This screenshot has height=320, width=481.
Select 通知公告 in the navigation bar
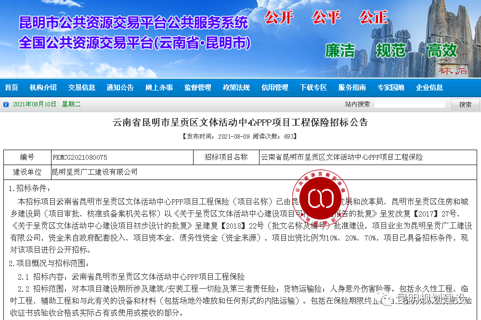click(120, 88)
